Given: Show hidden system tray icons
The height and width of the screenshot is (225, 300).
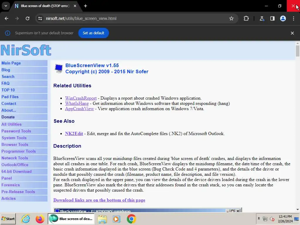Looking at the screenshot, I should click(x=259, y=219).
